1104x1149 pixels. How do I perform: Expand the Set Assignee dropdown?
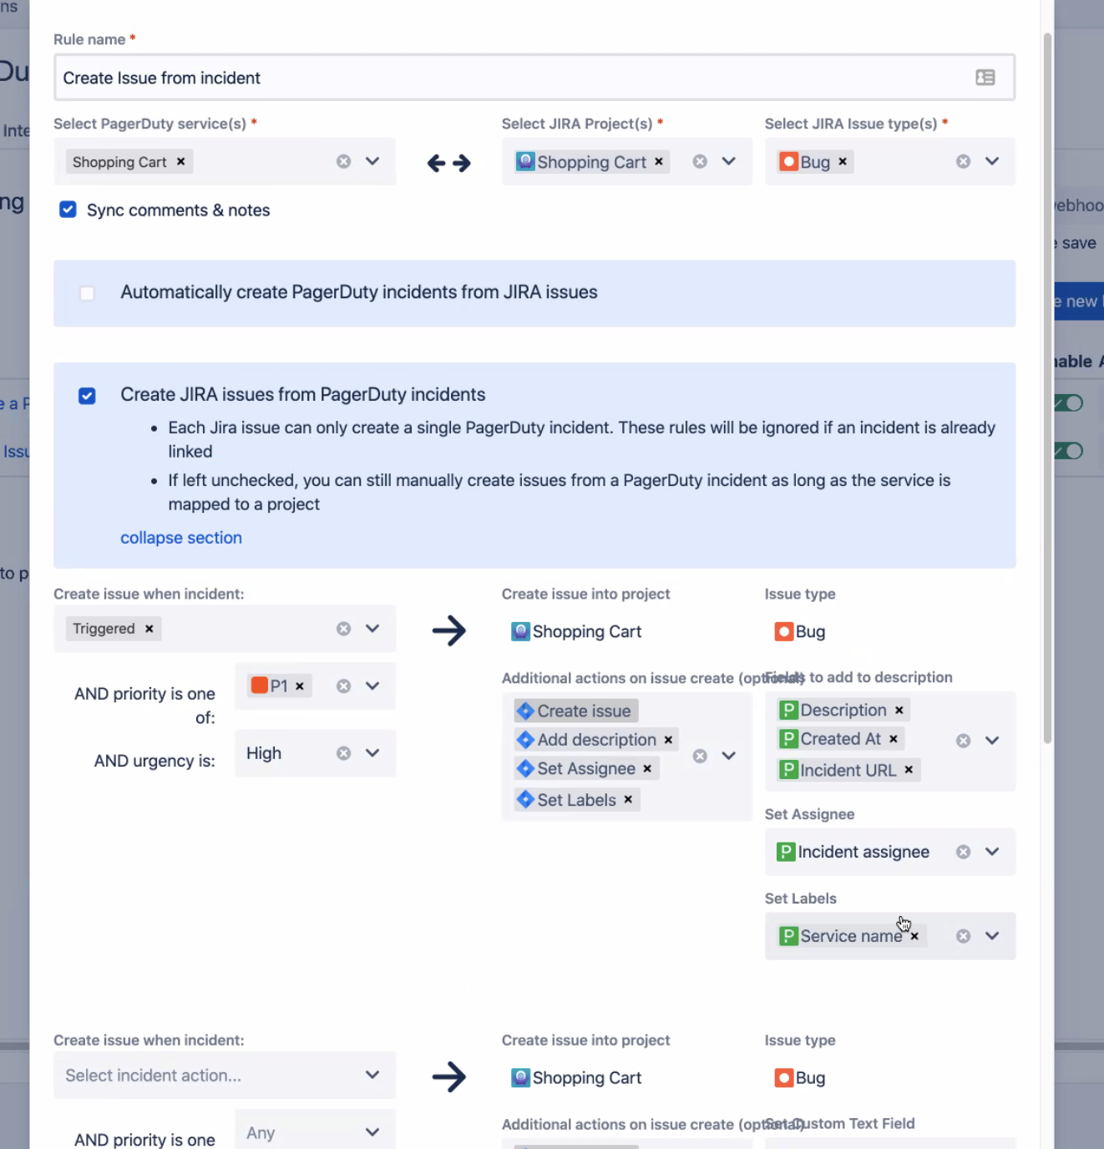992,852
